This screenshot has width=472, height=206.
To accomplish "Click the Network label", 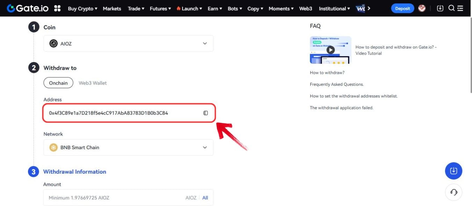I will 53,134.
